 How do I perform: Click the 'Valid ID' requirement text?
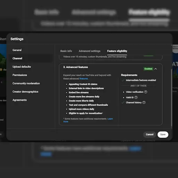(x=130, y=97)
